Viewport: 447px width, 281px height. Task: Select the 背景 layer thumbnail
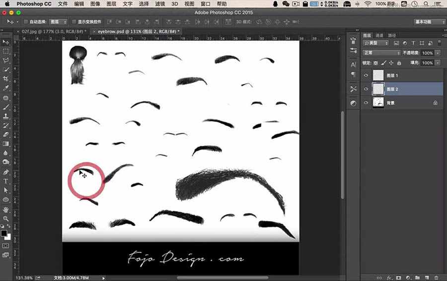point(378,103)
